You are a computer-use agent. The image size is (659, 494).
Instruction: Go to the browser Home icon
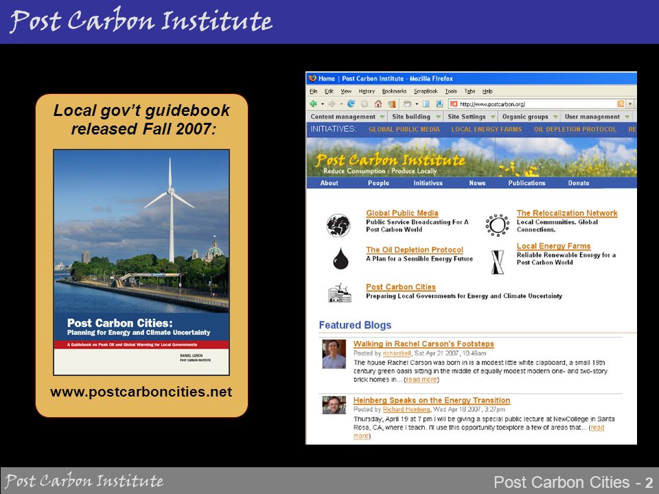point(378,104)
